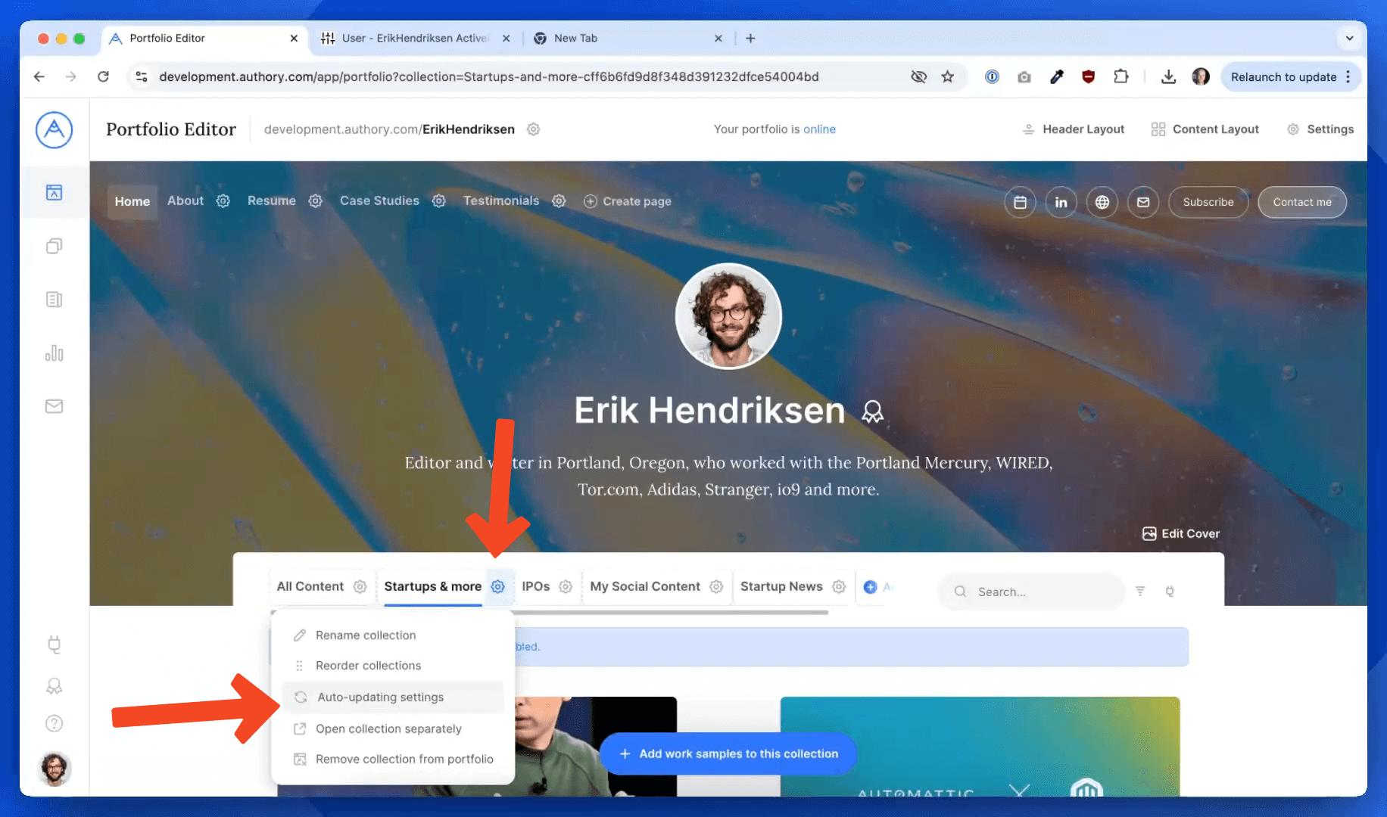The image size is (1387, 817).
Task: Click the online status link
Action: pyautogui.click(x=819, y=129)
